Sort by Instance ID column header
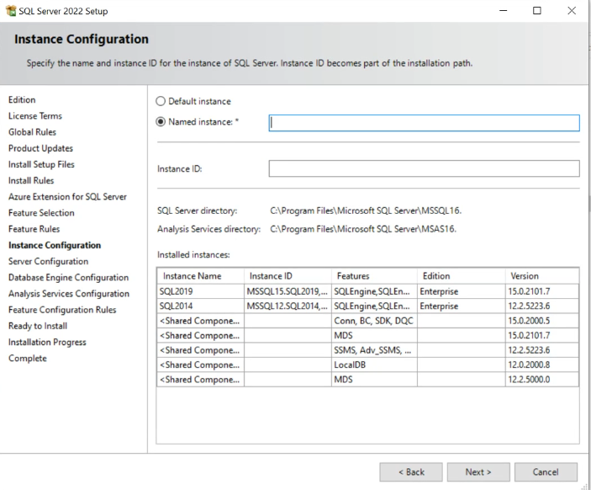The width and height of the screenshot is (591, 490). coord(288,276)
